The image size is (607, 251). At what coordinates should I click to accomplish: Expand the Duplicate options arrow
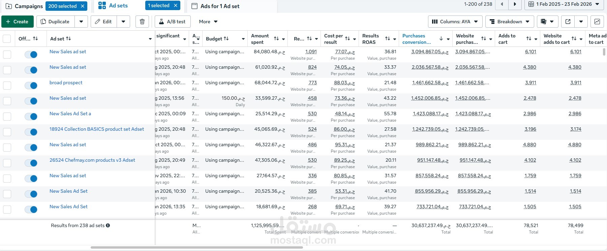[81, 22]
